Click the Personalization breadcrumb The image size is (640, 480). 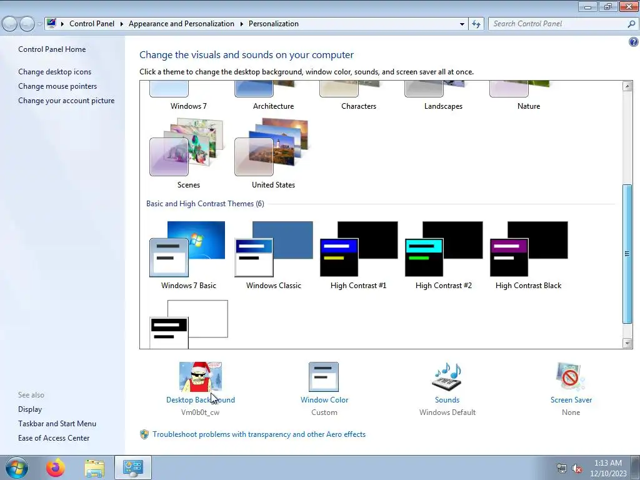(x=274, y=24)
